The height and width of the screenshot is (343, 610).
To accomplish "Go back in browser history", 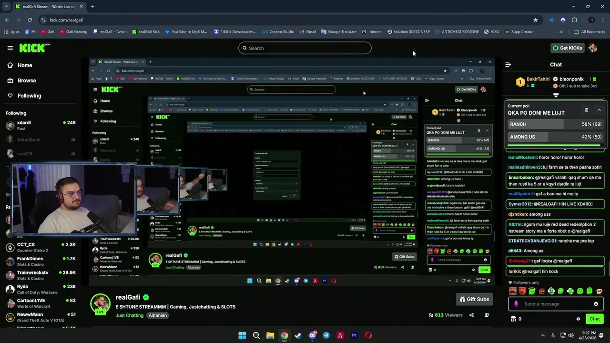I will [7, 20].
